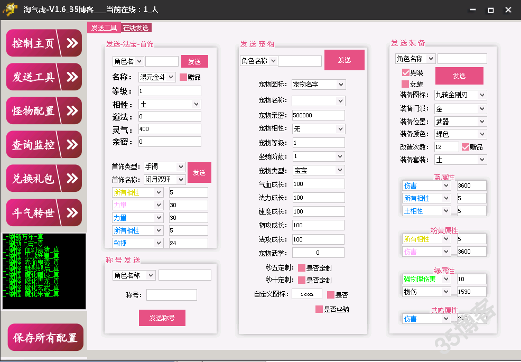Open 装备图标 dropdown showing 九转金刚刃
The image size is (521, 362).
[x=461, y=95]
